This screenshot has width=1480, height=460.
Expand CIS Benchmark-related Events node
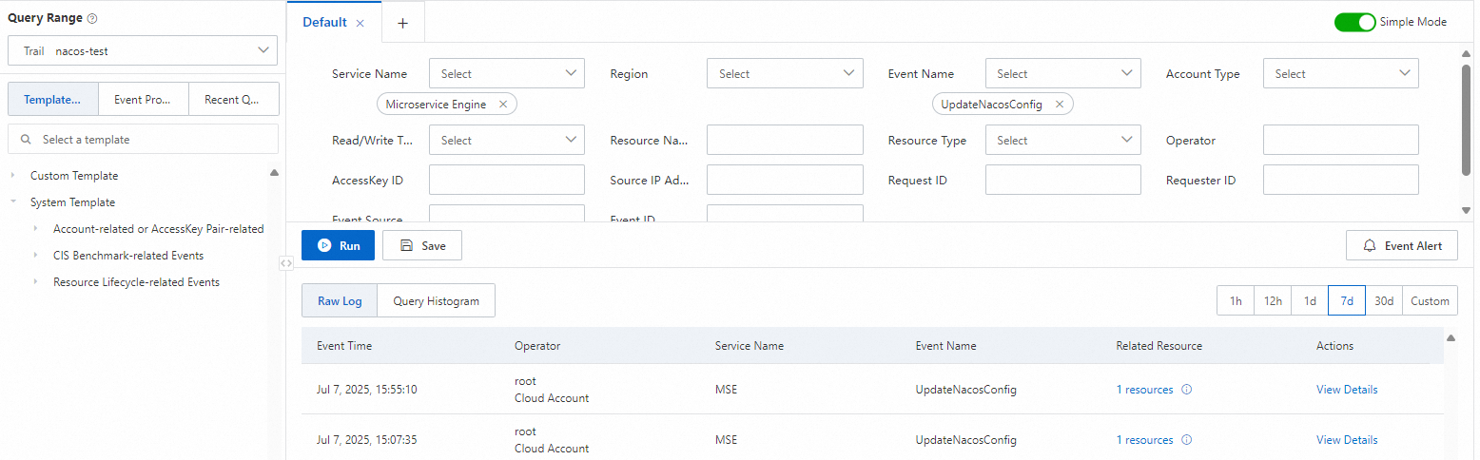tap(36, 256)
